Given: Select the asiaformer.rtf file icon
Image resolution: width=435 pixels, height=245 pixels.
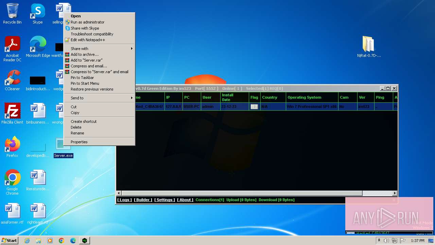Looking at the screenshot, I should (12, 214).
